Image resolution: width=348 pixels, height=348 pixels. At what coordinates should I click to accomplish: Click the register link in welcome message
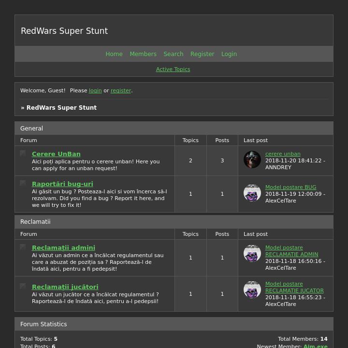click(x=121, y=90)
